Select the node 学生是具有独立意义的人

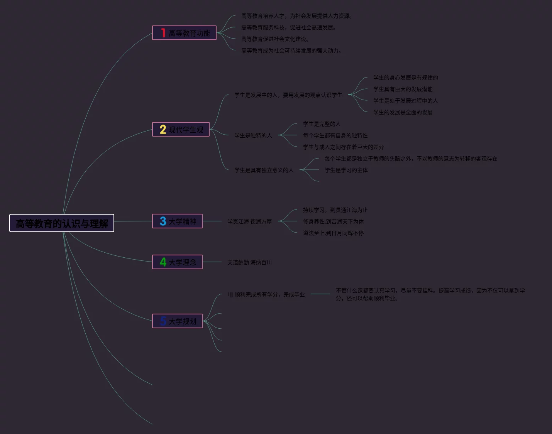point(264,170)
